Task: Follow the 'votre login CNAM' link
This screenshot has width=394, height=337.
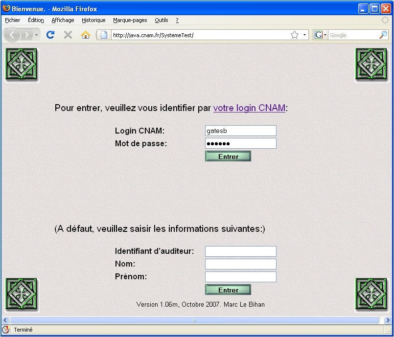Action: (249, 108)
